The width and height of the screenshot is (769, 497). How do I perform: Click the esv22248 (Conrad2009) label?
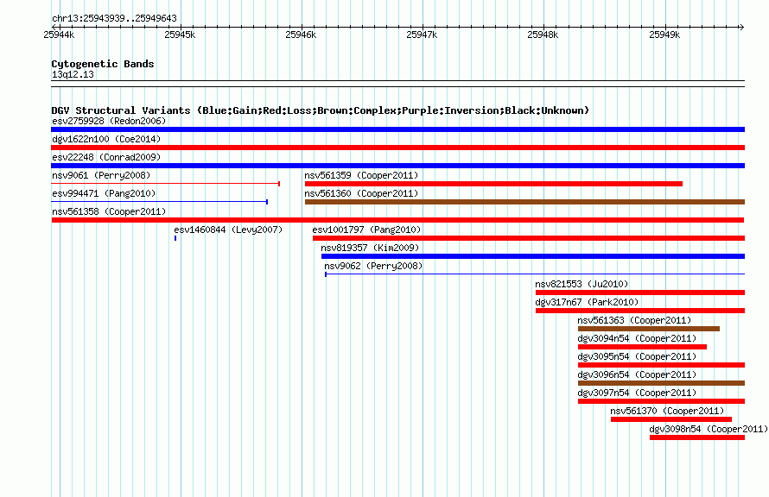[x=106, y=157]
